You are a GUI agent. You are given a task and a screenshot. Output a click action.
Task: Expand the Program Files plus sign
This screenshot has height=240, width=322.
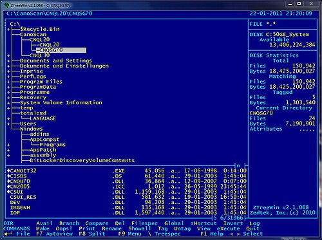[8, 82]
